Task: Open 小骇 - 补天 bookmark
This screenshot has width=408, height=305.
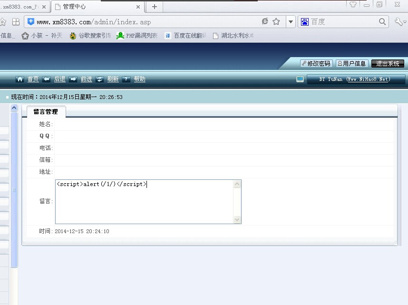Action: pyautogui.click(x=42, y=36)
